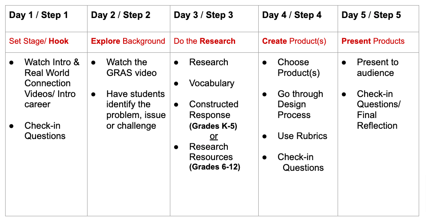The width and height of the screenshot is (426, 224).
Task: Click the bold (Grades K-5) text
Action: (x=213, y=126)
